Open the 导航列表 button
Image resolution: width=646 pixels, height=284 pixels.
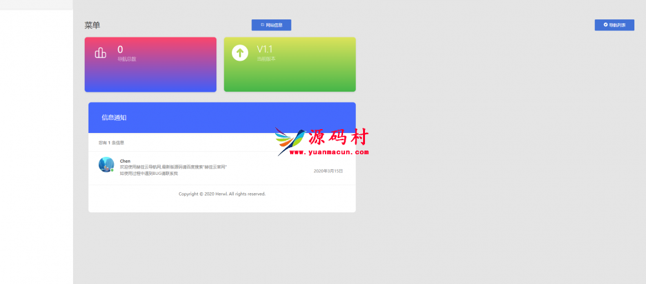pyautogui.click(x=614, y=25)
